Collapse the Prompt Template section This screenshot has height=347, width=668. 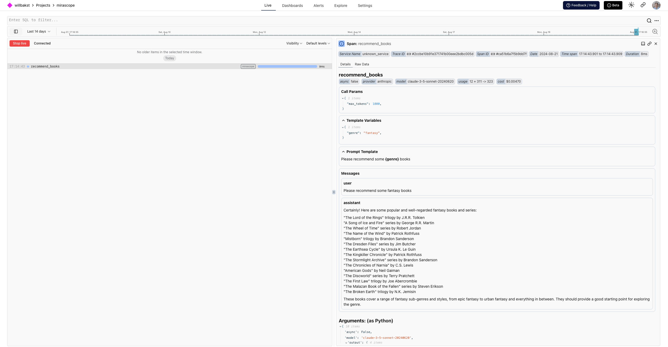[x=343, y=152]
